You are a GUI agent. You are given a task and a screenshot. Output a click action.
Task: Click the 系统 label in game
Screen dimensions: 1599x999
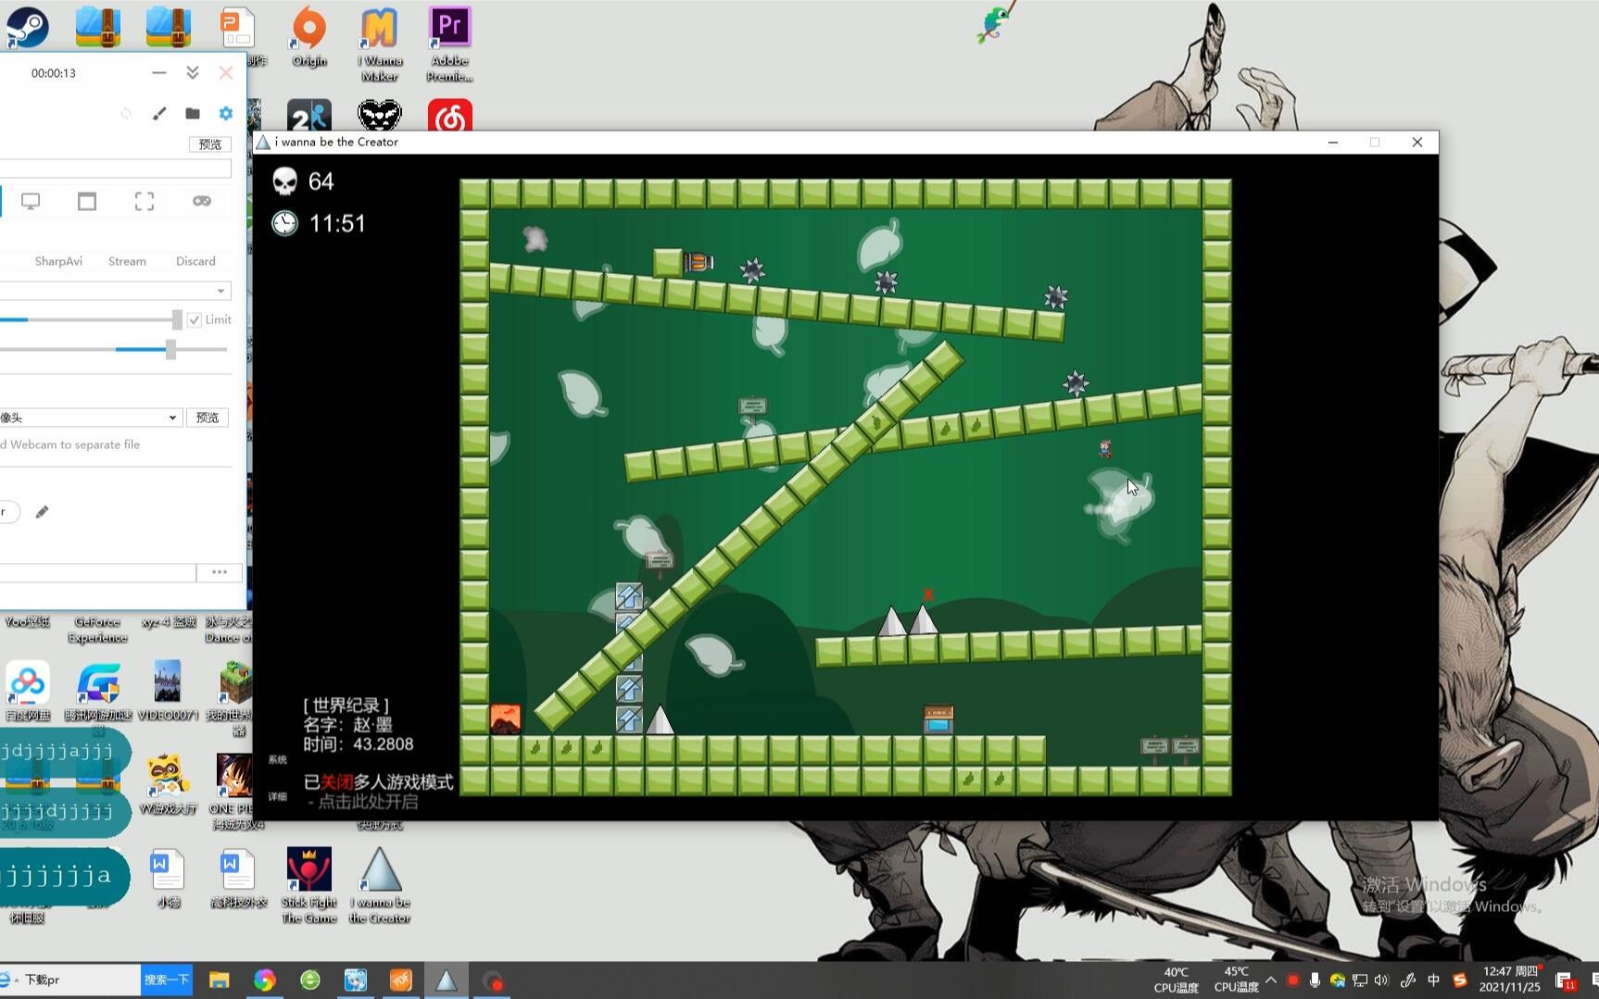[x=277, y=760]
